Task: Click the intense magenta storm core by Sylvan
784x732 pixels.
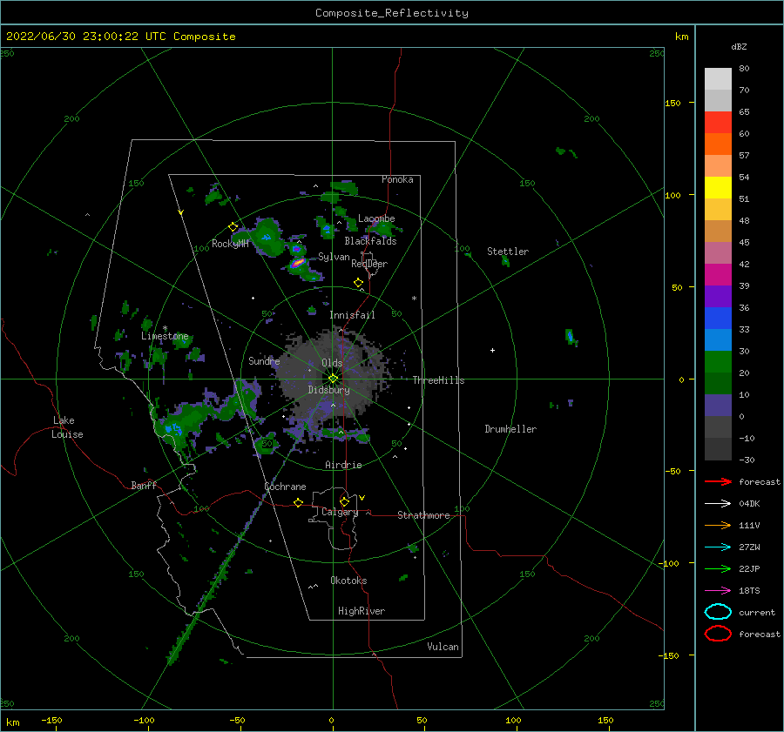Action: pos(298,262)
